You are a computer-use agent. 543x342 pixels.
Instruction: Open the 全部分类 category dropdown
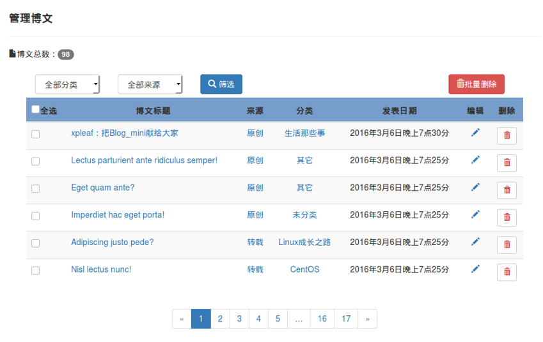(x=67, y=84)
